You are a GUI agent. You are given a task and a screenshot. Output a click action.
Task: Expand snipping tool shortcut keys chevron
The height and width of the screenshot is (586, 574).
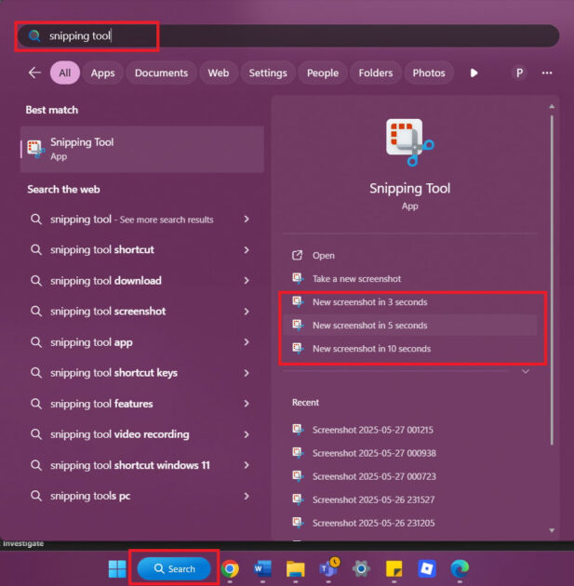247,373
